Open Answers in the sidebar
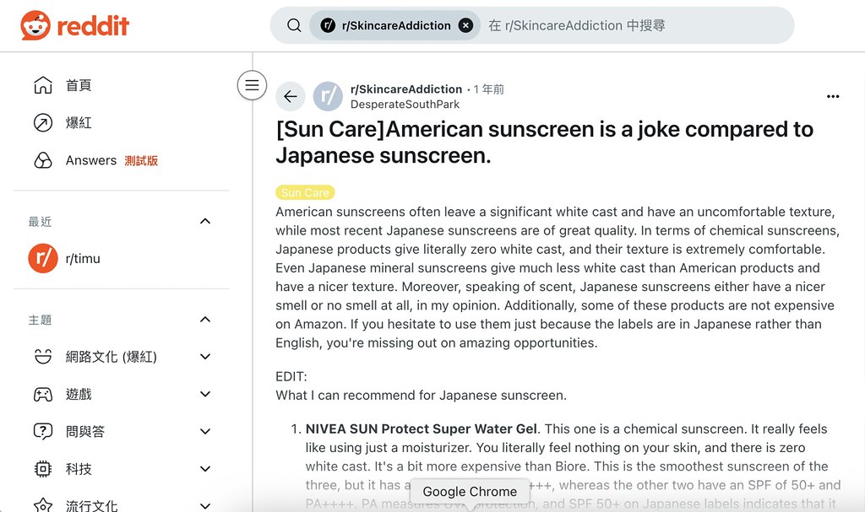Viewport: 865px width, 512px height. tap(91, 160)
